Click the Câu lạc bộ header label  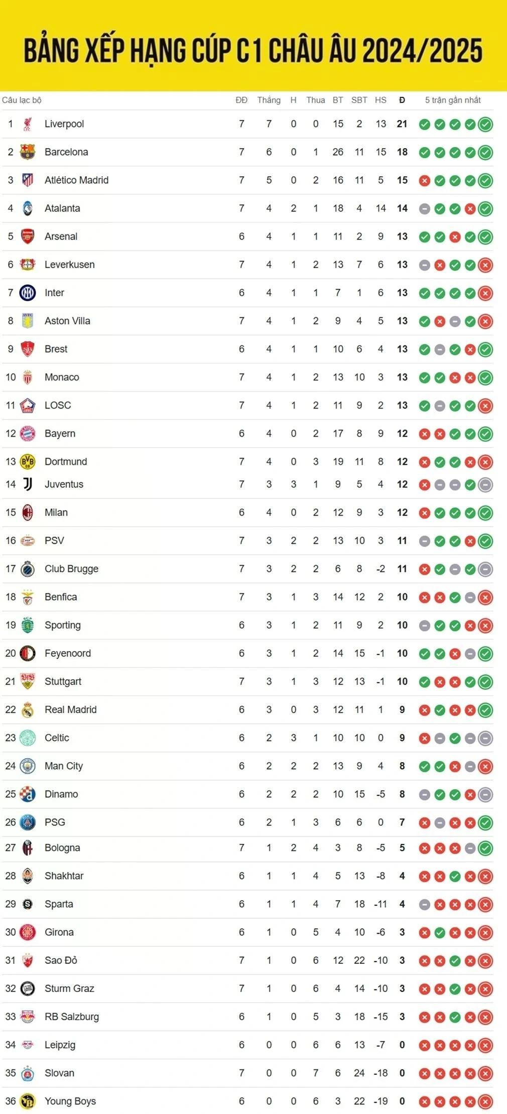coord(22,100)
